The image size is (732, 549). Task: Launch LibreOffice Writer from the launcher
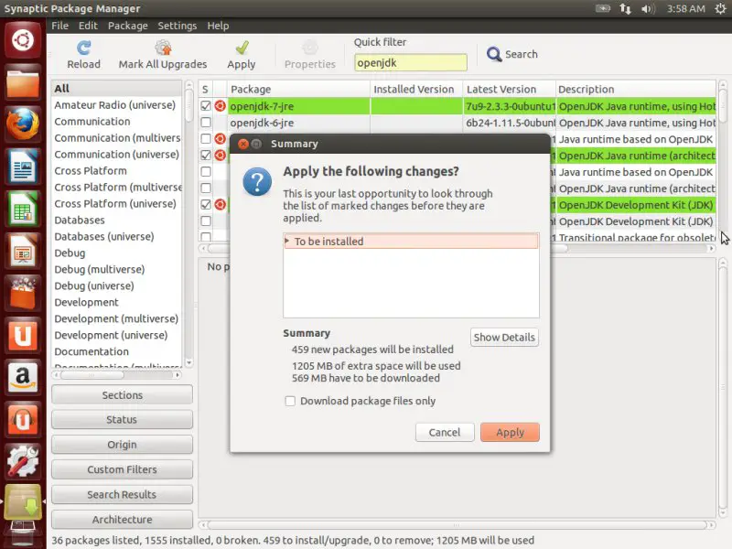[23, 167]
